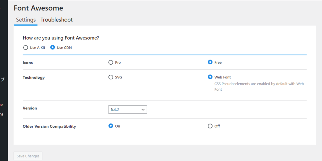Choose Free icons option

tap(210, 62)
